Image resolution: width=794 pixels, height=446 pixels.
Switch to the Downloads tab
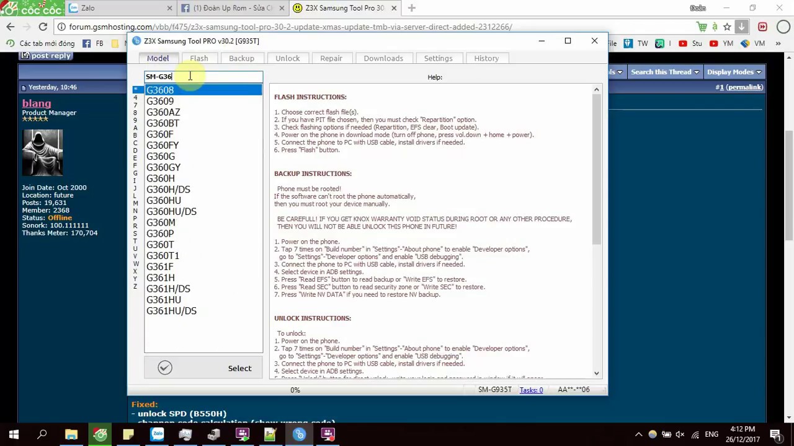(x=383, y=58)
